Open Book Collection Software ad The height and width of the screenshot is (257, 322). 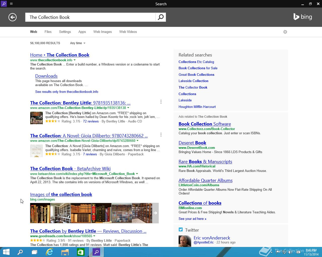click(x=205, y=124)
